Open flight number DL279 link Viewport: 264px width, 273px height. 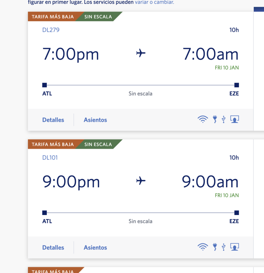click(51, 30)
